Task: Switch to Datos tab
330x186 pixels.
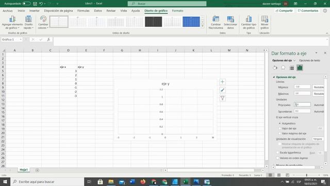Action: point(98,10)
